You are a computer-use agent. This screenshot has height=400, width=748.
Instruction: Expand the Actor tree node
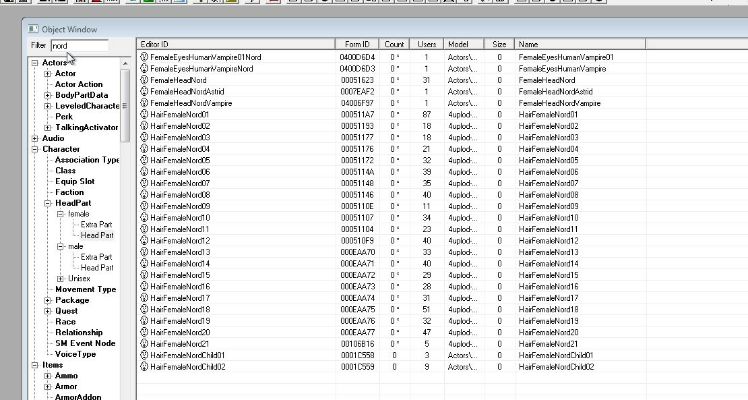click(48, 74)
